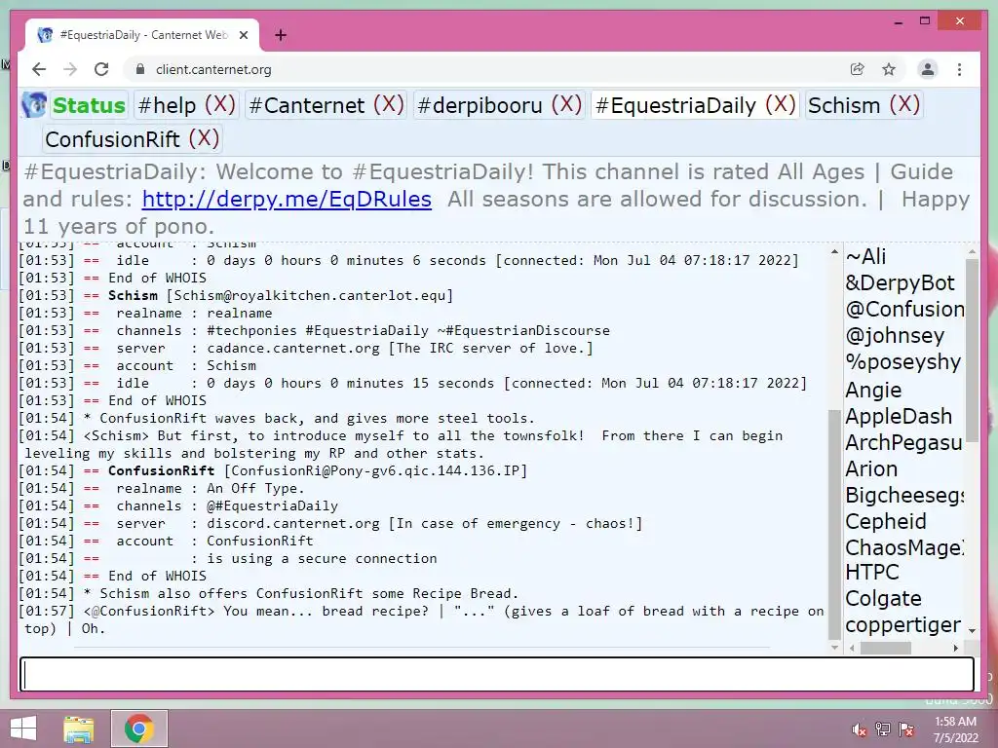998x748 pixels.
Task: Click the chat log vertical scrollbar thumb
Action: coord(834,525)
